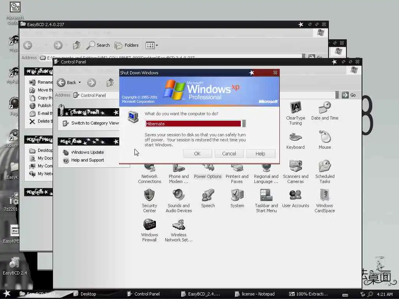Open System properties icon
The width and height of the screenshot is (399, 299).
pos(237,199)
